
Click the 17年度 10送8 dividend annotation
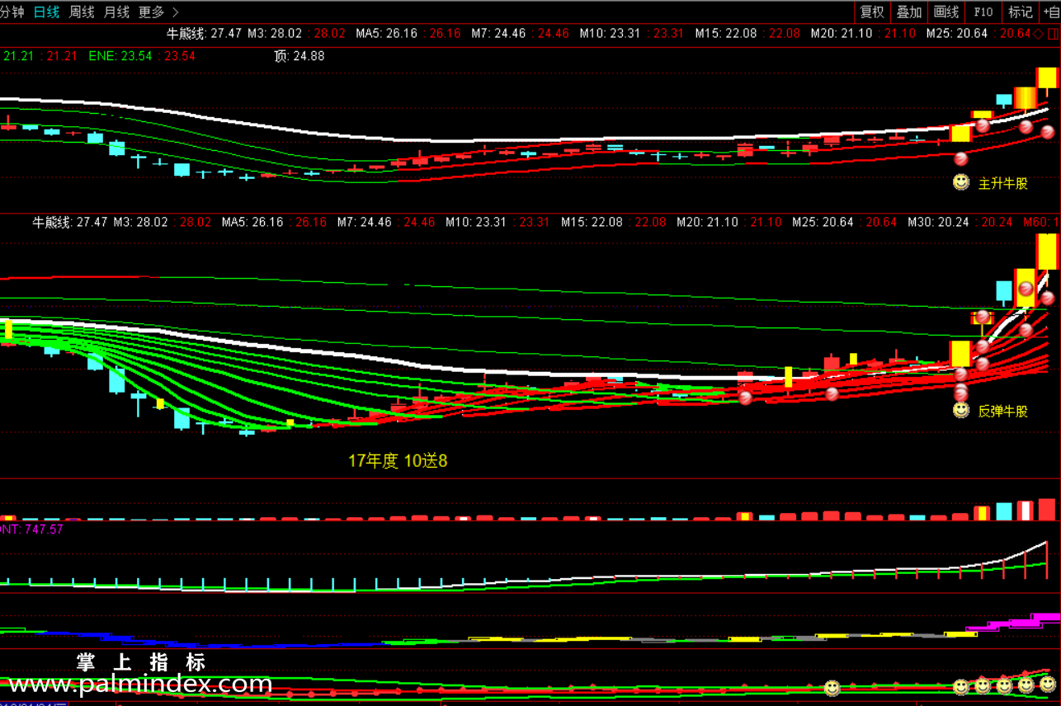point(398,461)
